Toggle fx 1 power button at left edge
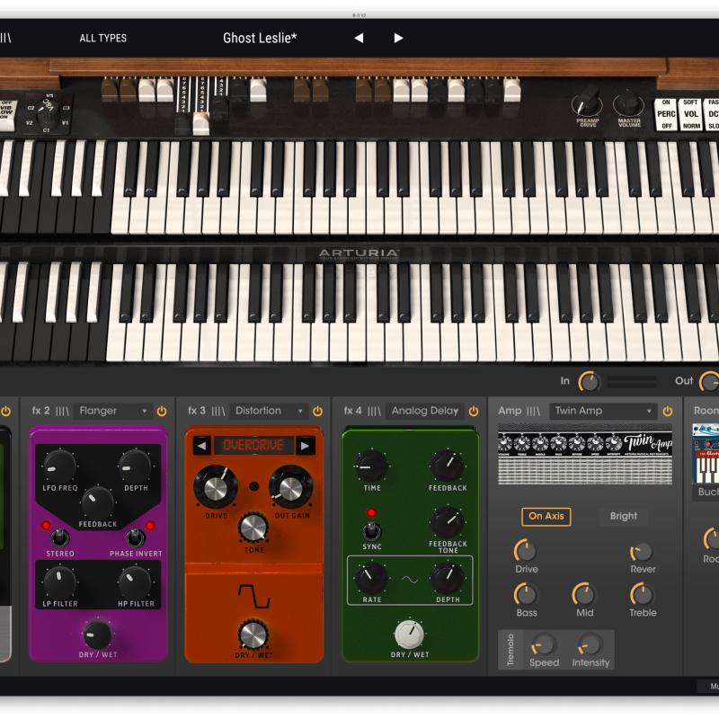The width and height of the screenshot is (719, 719). (x=5, y=411)
